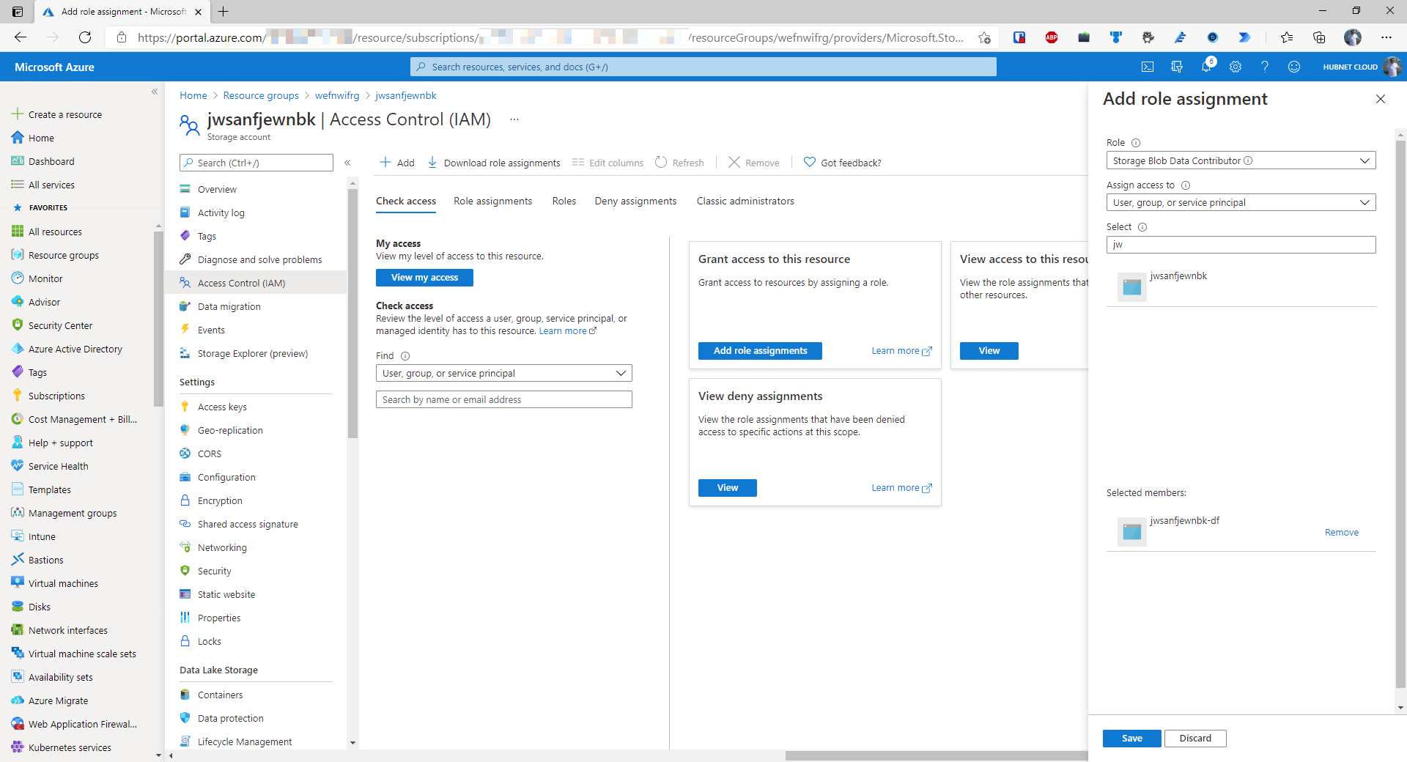Select jwsanfjewnbk search result
The image size is (1407, 762).
(1241, 286)
